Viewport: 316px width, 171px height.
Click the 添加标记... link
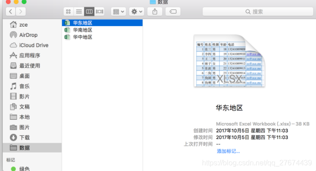(x=229, y=151)
